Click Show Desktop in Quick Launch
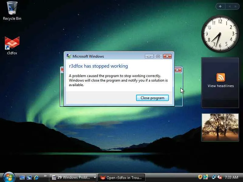The image size is (243, 182). [x=22, y=177]
